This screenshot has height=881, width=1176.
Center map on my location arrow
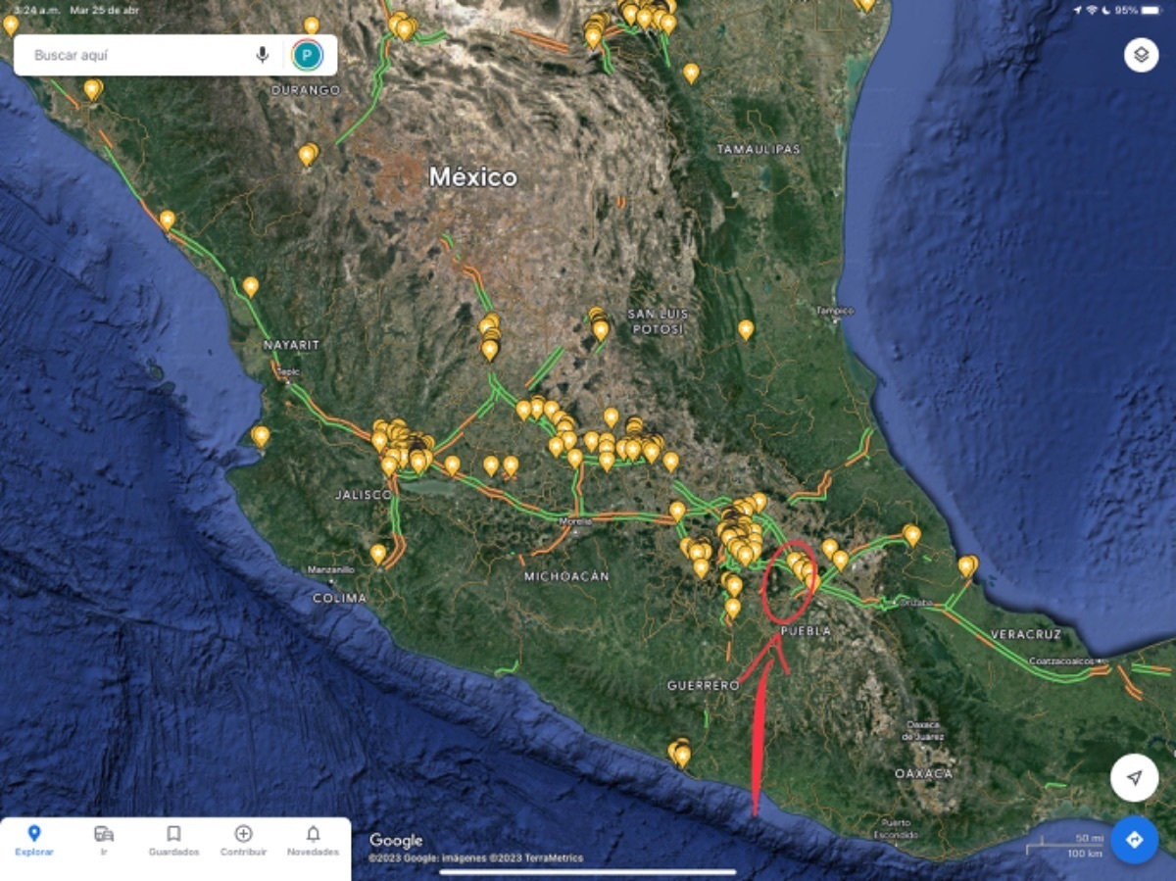click(x=1134, y=778)
